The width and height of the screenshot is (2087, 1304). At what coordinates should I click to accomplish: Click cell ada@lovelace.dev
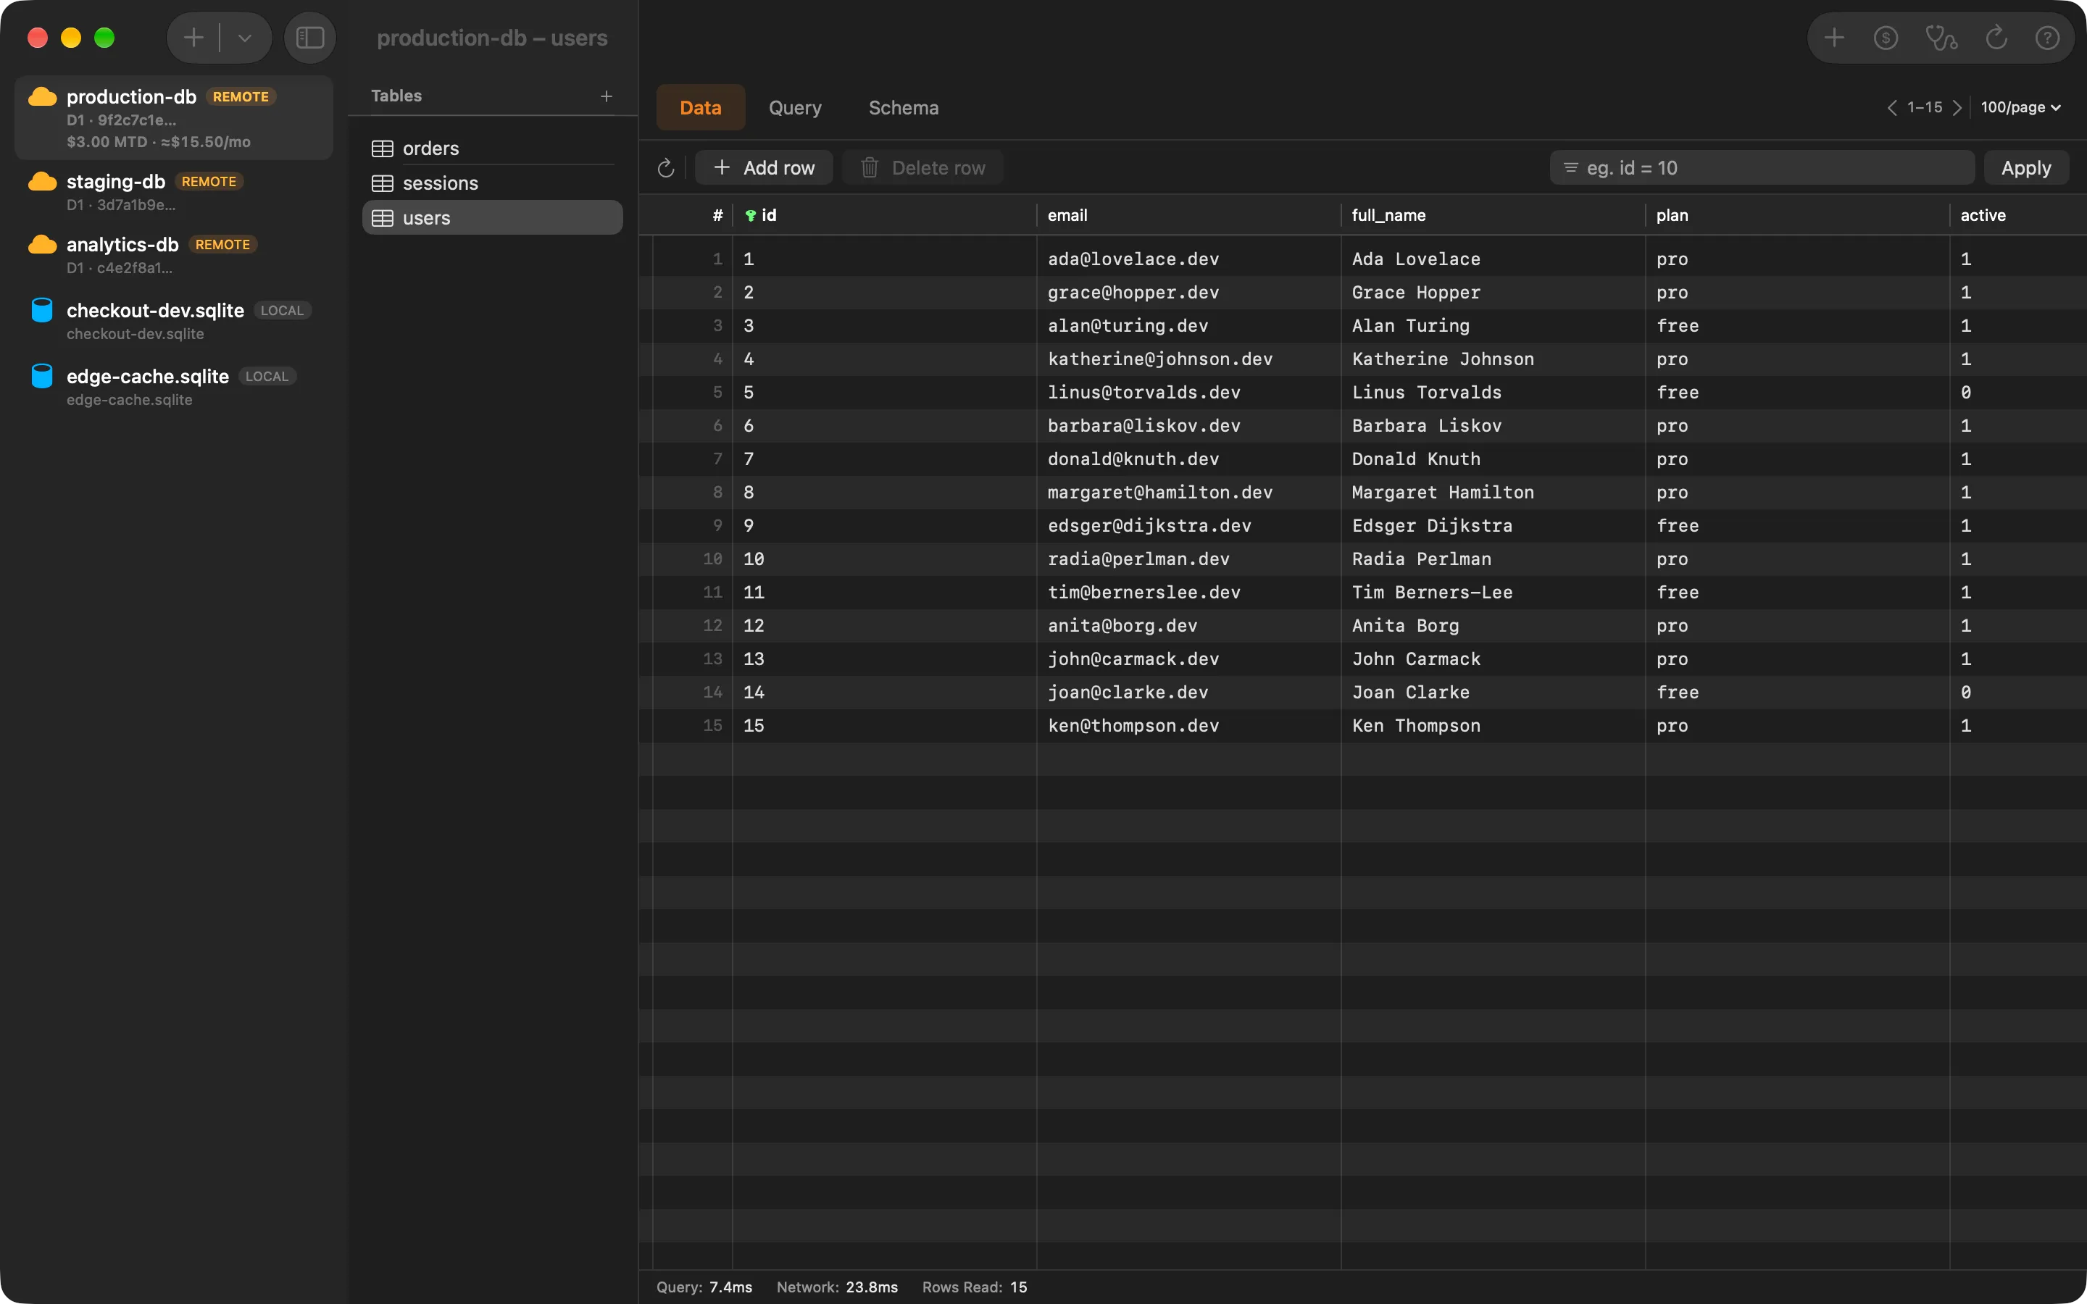pos(1188,259)
